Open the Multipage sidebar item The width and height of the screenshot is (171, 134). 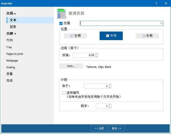point(12,61)
